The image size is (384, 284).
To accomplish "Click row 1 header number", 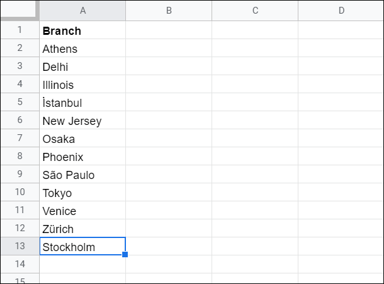I will 20,30.
